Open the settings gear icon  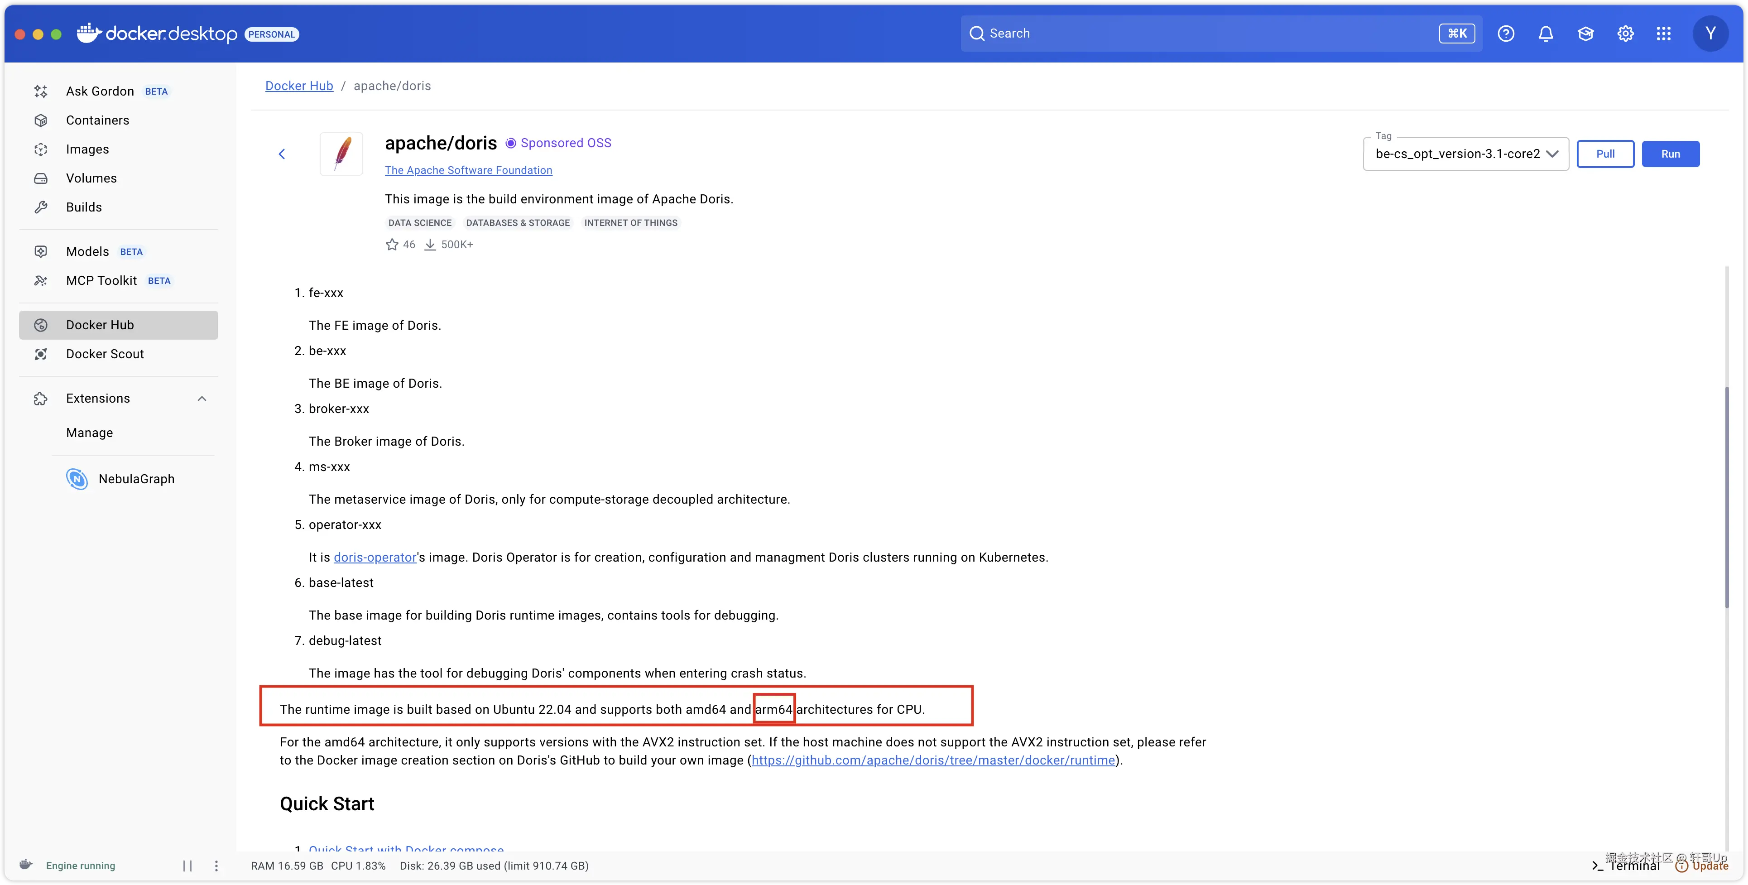(x=1624, y=33)
